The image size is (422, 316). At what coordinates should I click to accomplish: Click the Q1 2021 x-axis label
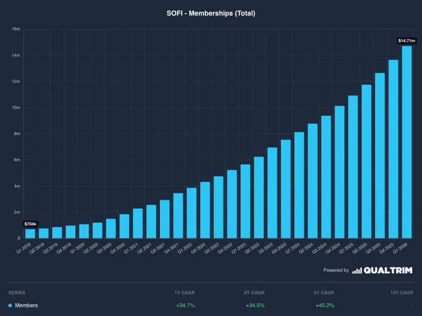pos(131,248)
